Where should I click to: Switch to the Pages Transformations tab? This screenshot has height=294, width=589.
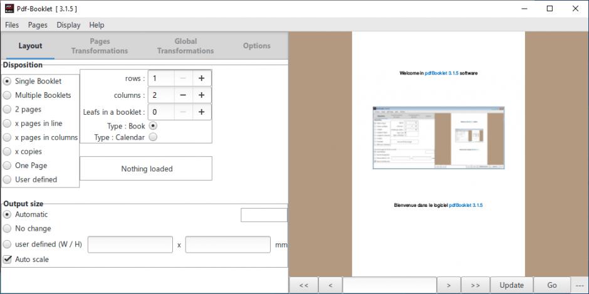[100, 46]
